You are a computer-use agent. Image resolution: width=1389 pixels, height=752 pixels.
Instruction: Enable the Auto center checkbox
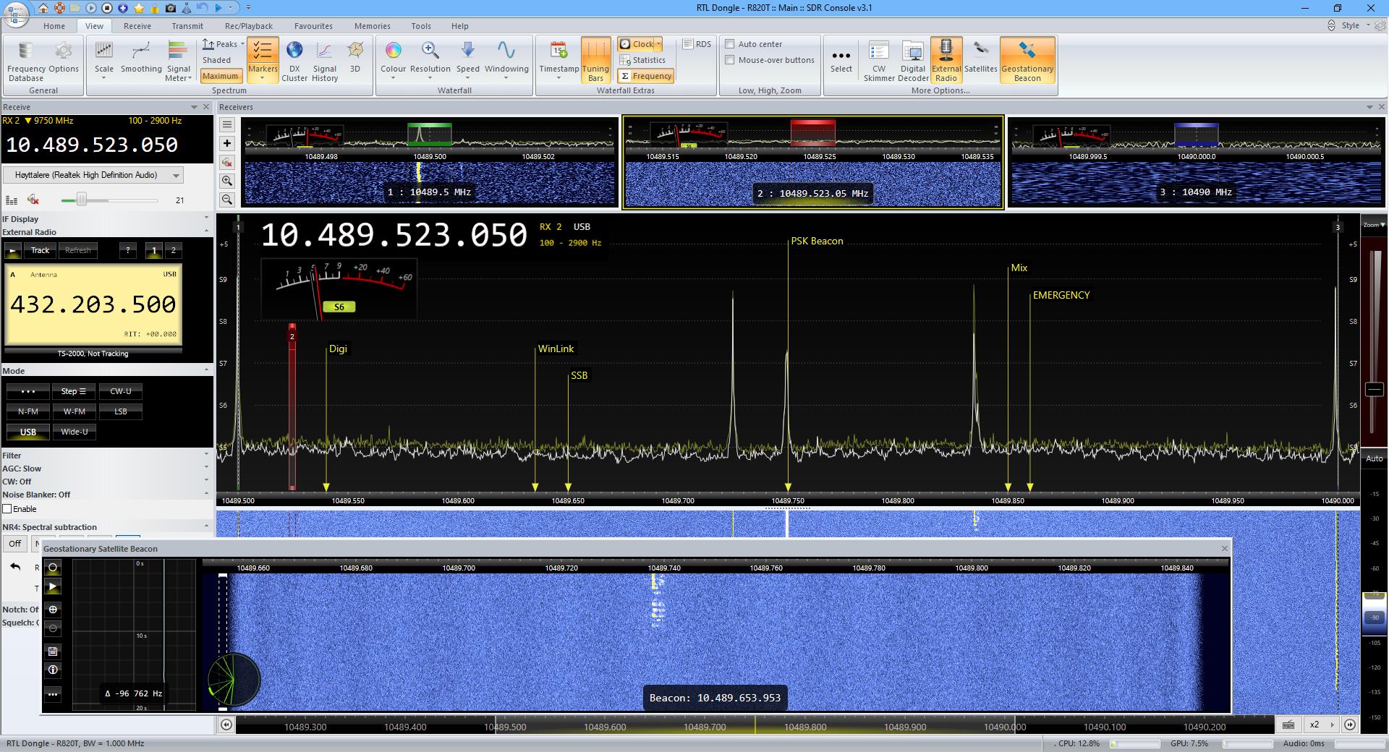point(730,44)
